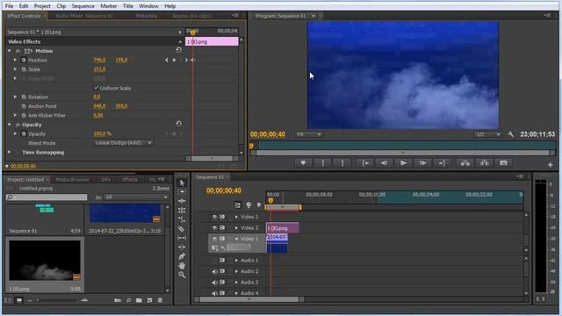The image size is (562, 316).
Task: Toggle the Uniform Scale checkbox
Action: tap(96, 88)
